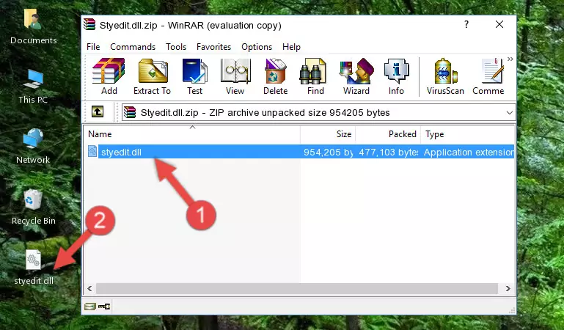Run the Test archive tool
Screen dimensions: 564x330
click(x=194, y=76)
